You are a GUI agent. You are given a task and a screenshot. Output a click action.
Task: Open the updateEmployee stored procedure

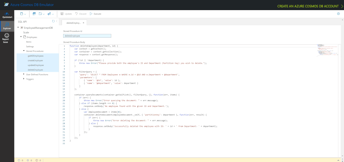(x=36, y=65)
